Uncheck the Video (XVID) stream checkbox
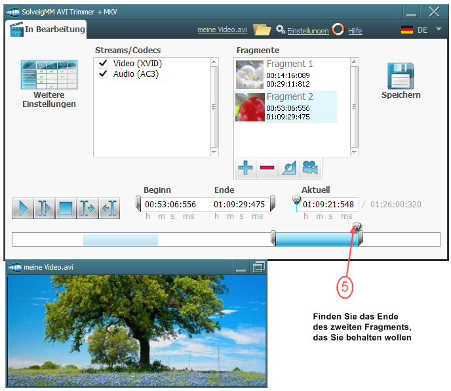The image size is (451, 391). point(103,63)
